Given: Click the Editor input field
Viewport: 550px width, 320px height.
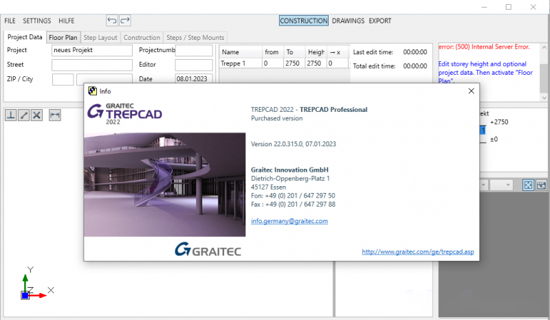Looking at the screenshot, I should tap(194, 65).
